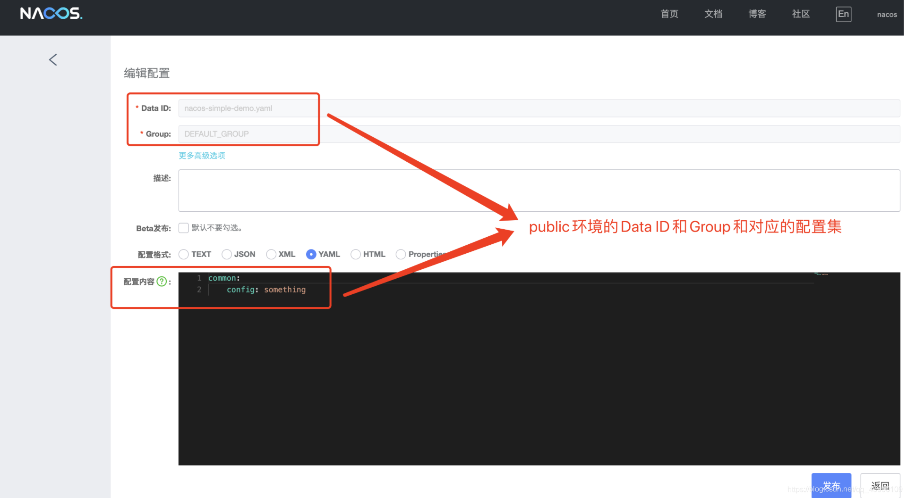This screenshot has width=907, height=498.
Task: Select the HTML format radio button
Action: coord(356,254)
